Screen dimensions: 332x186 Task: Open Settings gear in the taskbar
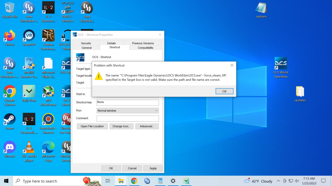coord(173,181)
